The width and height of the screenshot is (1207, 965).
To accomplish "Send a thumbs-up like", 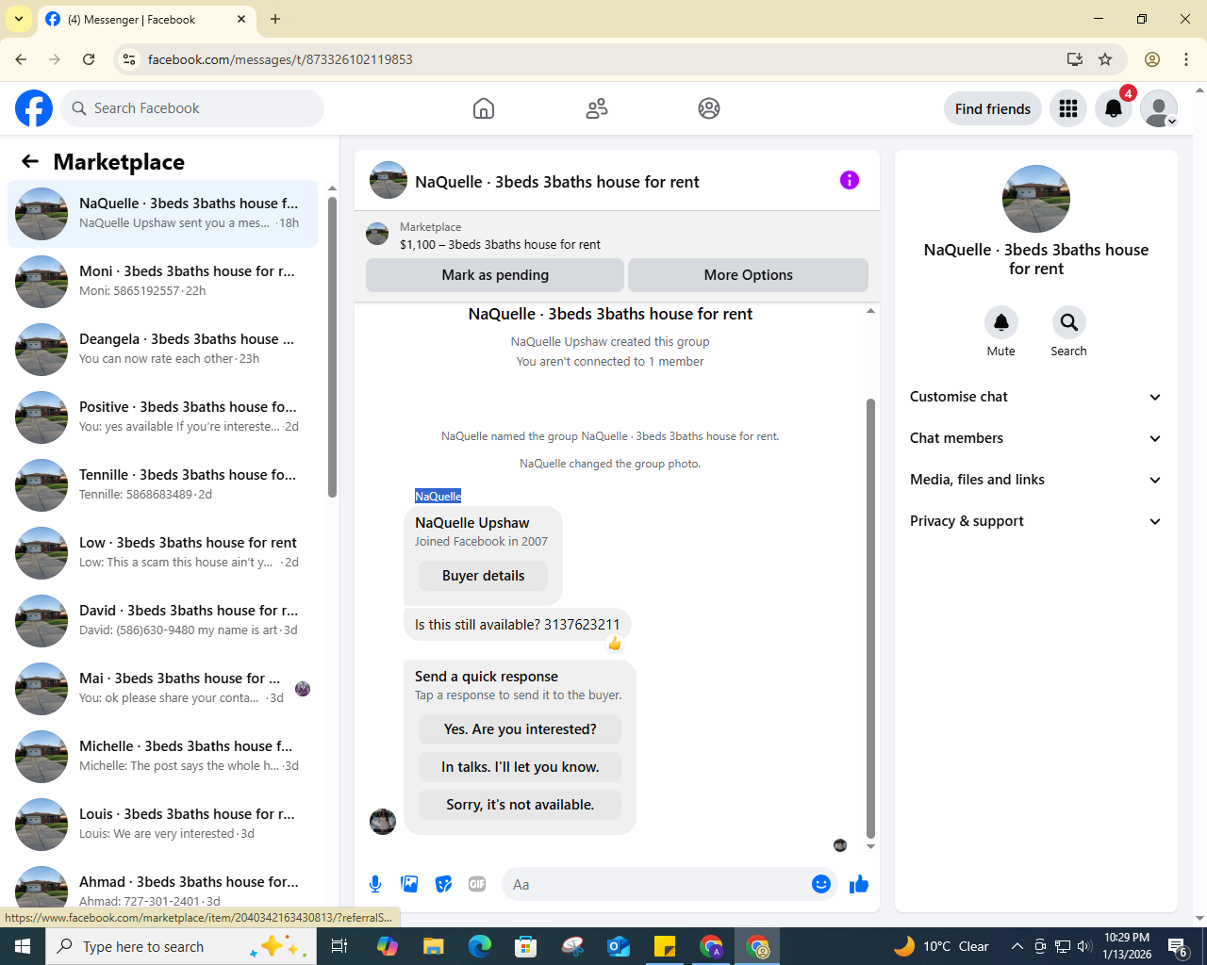I will click(x=859, y=884).
